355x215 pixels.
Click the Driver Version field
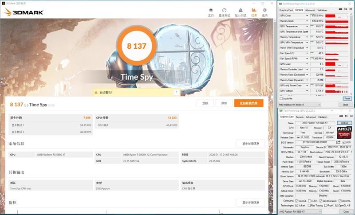[x=323, y=176]
